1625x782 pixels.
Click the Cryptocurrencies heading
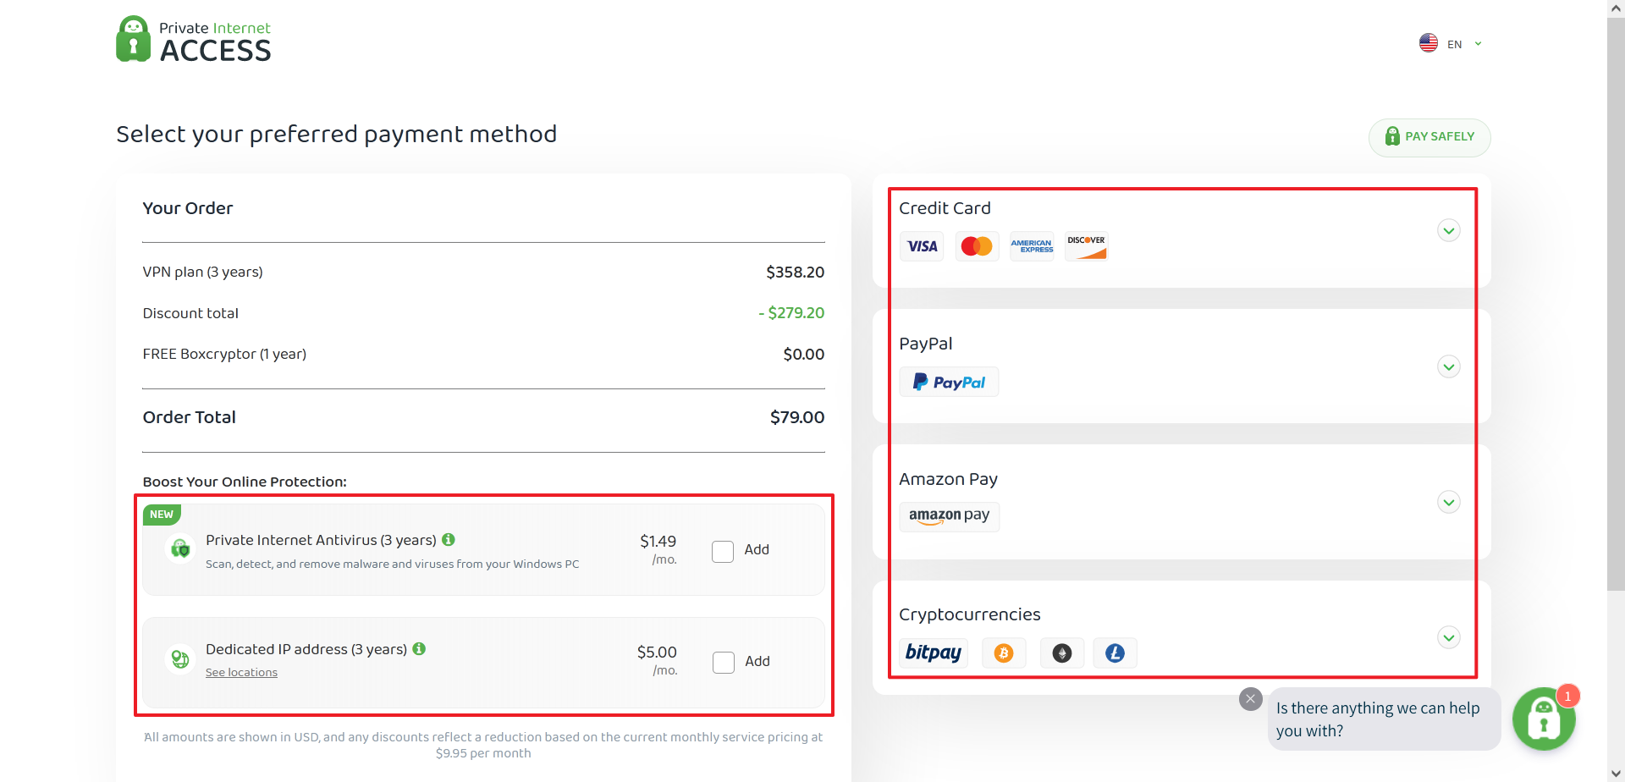970,614
